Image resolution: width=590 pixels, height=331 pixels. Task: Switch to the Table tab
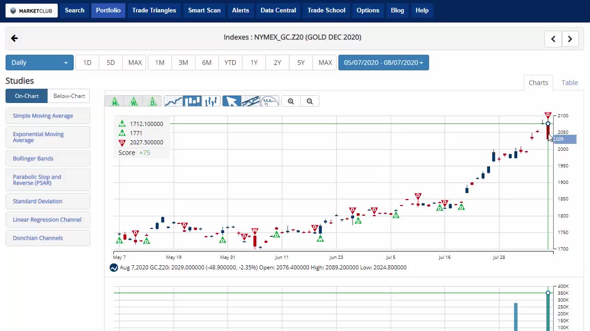(x=570, y=83)
